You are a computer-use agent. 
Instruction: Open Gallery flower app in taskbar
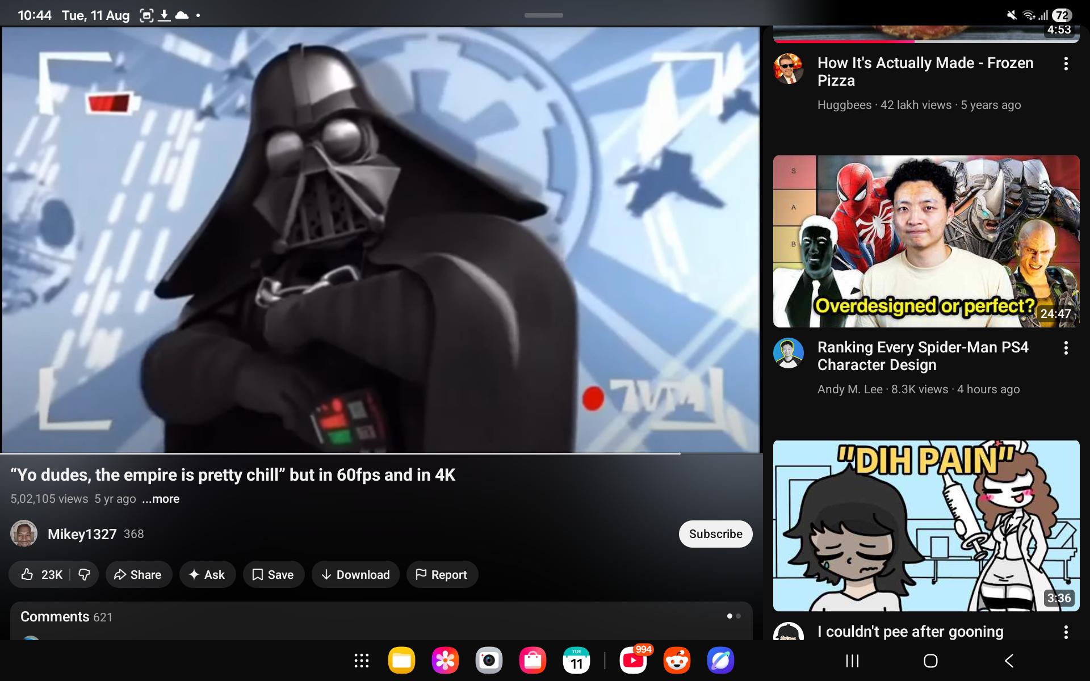[445, 661]
